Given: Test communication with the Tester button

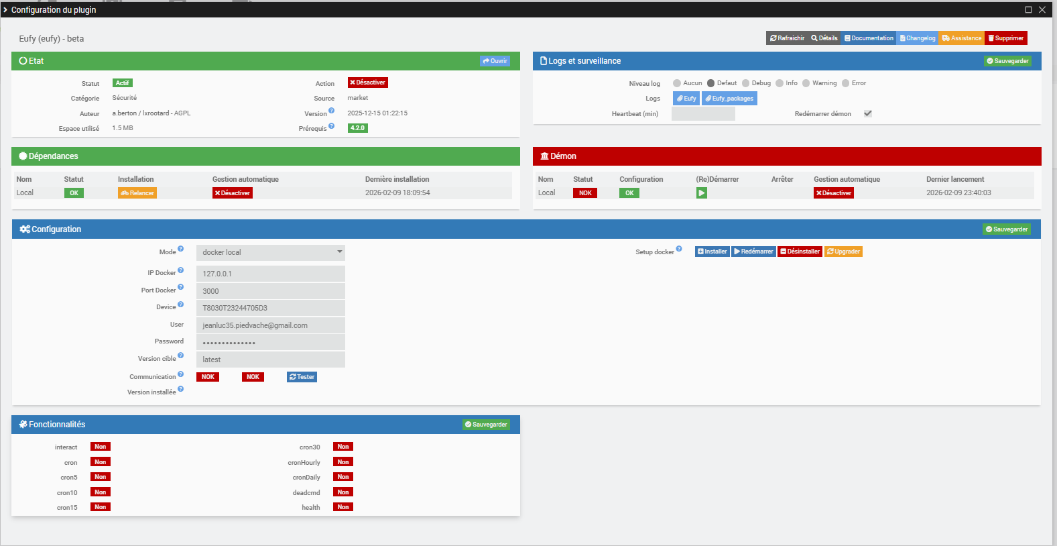Looking at the screenshot, I should 302,377.
